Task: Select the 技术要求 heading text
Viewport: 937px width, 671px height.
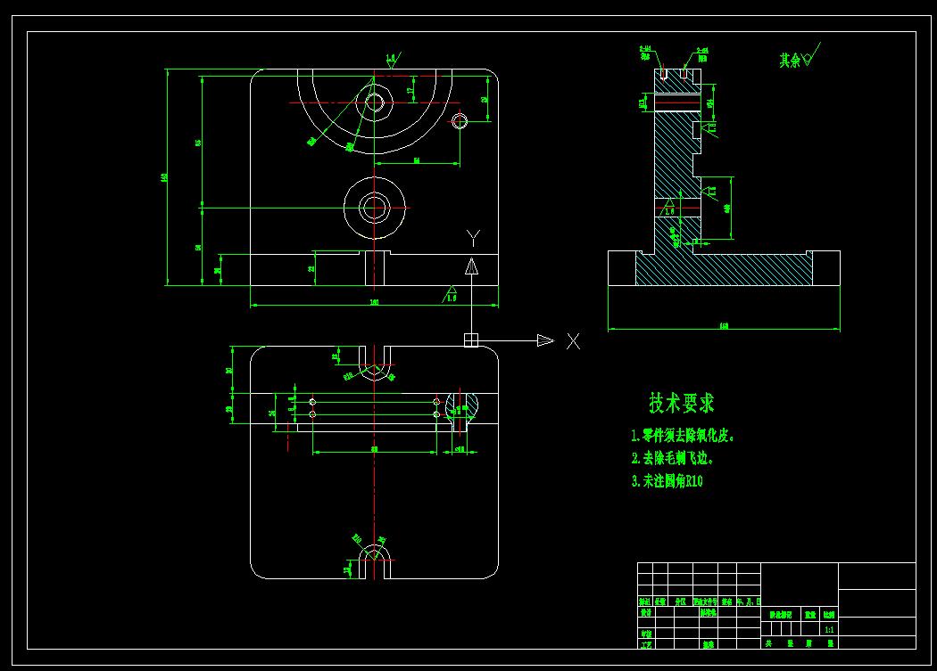Action: point(681,403)
